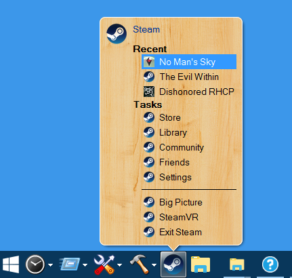Viewport: 292px width, 278px height.
Task: Click the blue window-chip taskbar icon
Action: [x=70, y=264]
